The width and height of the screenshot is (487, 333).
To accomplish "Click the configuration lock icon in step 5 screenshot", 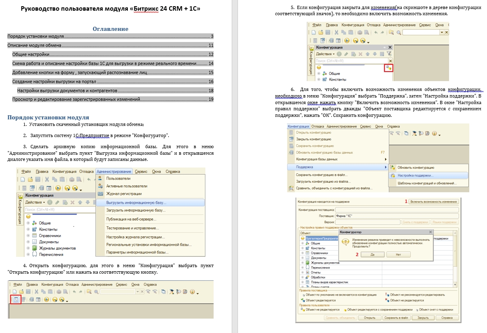I will (x=388, y=68).
